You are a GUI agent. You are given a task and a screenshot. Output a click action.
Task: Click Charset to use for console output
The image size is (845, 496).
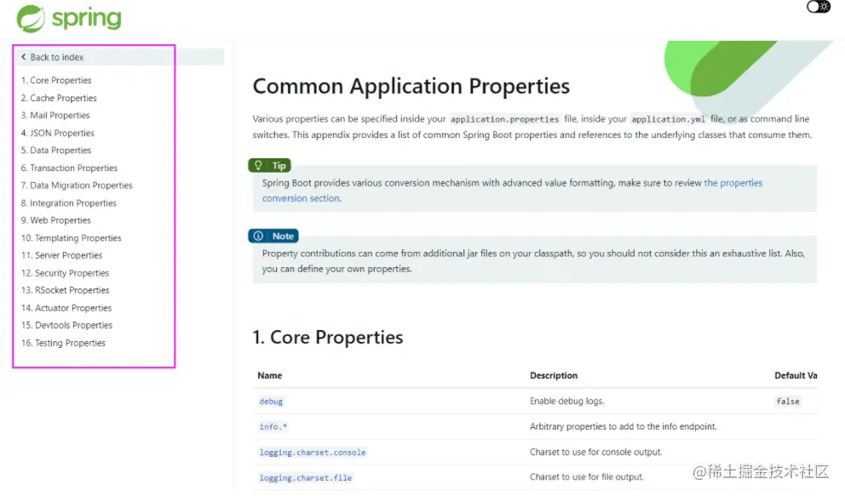pyautogui.click(x=596, y=452)
